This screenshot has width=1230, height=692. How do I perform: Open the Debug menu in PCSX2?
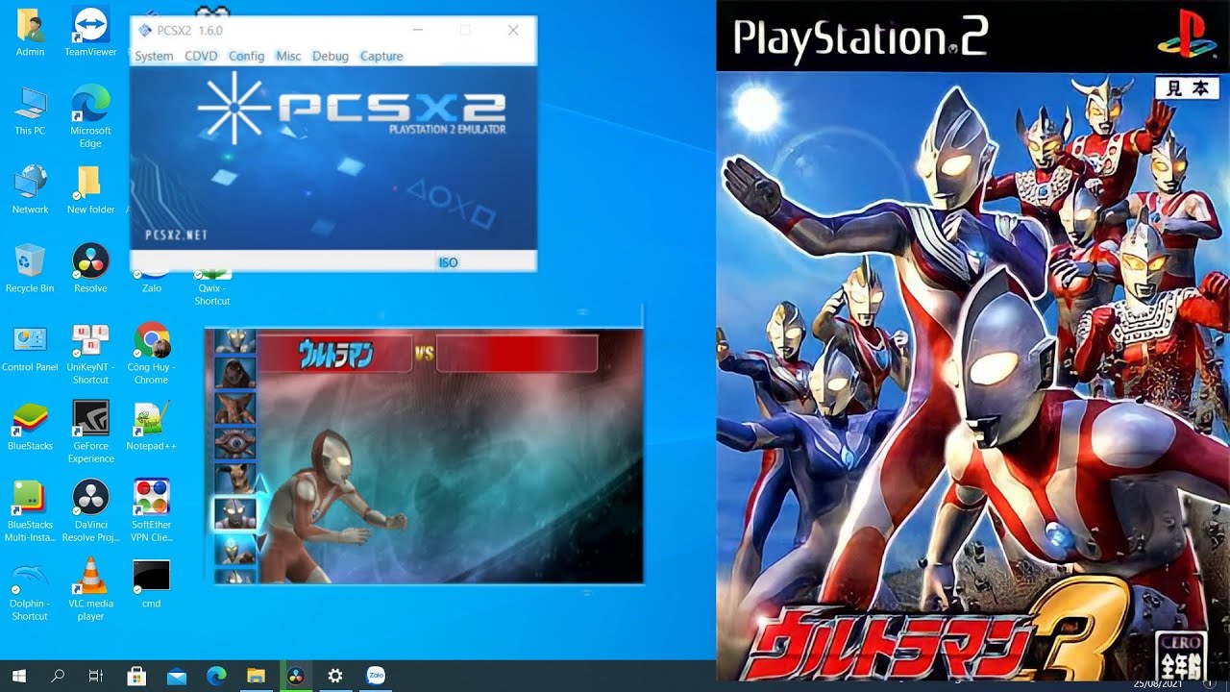(331, 56)
